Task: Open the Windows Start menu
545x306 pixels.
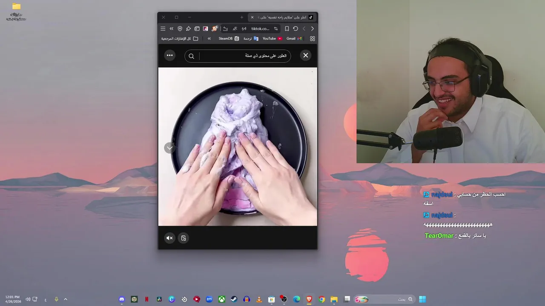Action: (x=422, y=299)
